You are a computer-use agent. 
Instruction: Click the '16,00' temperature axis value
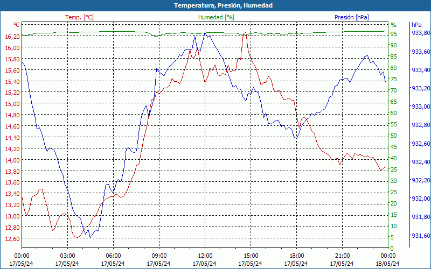coord(12,48)
